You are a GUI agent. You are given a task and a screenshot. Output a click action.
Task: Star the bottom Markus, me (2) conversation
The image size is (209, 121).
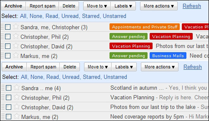click(16, 116)
